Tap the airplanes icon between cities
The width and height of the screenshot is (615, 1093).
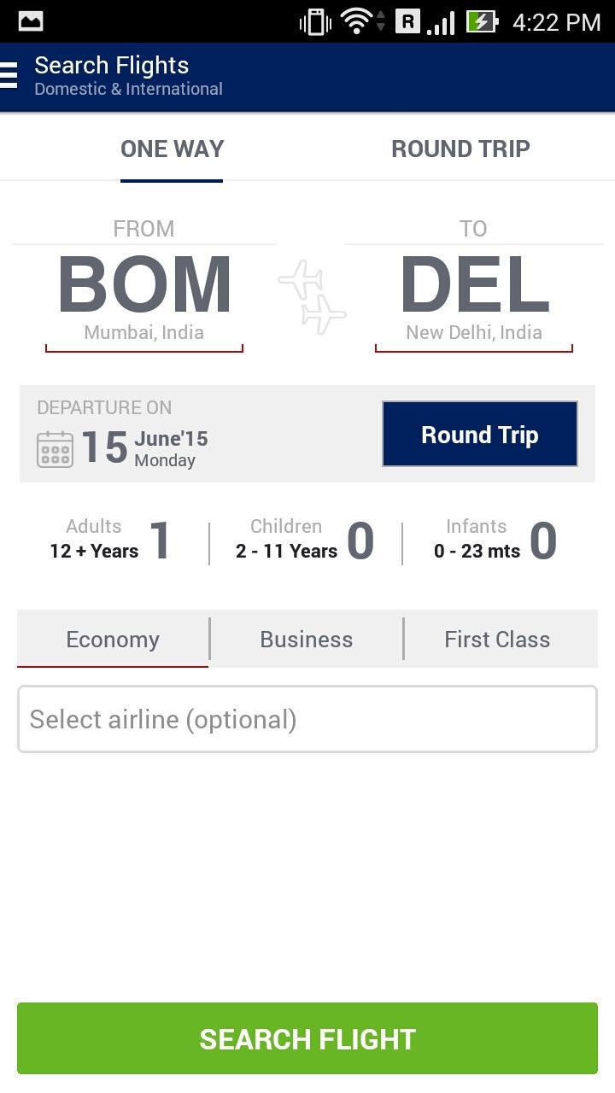click(312, 296)
